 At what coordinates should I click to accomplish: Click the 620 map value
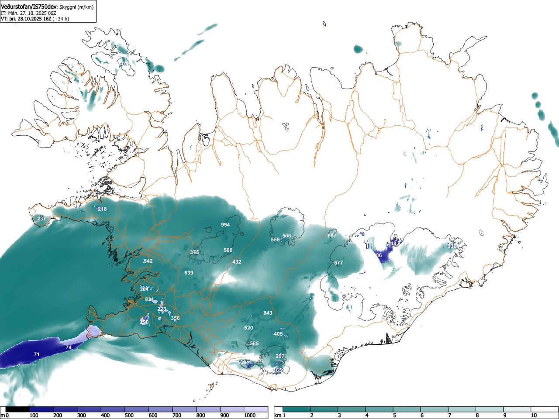pyautogui.click(x=248, y=328)
